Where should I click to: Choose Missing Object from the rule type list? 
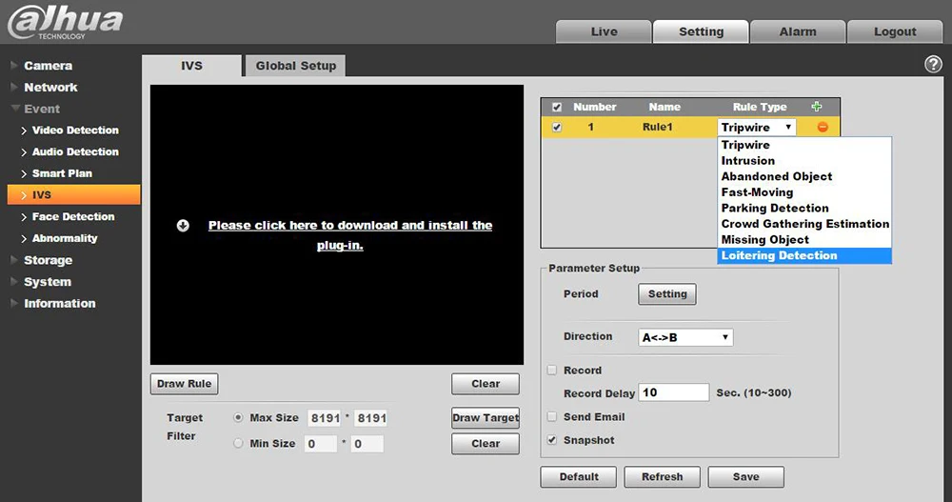coord(804,239)
